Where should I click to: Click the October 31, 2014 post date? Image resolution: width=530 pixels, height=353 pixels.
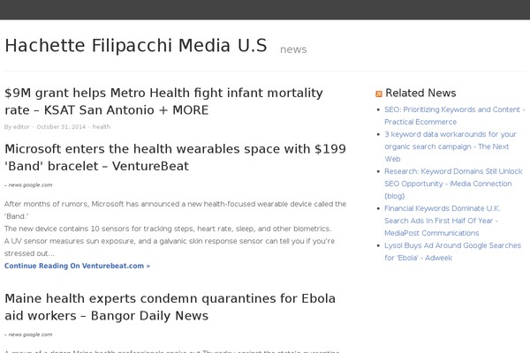[x=61, y=127]
